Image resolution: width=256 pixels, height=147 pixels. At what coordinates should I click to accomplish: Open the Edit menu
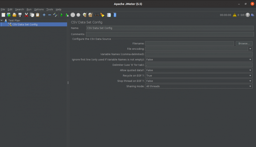10,9
